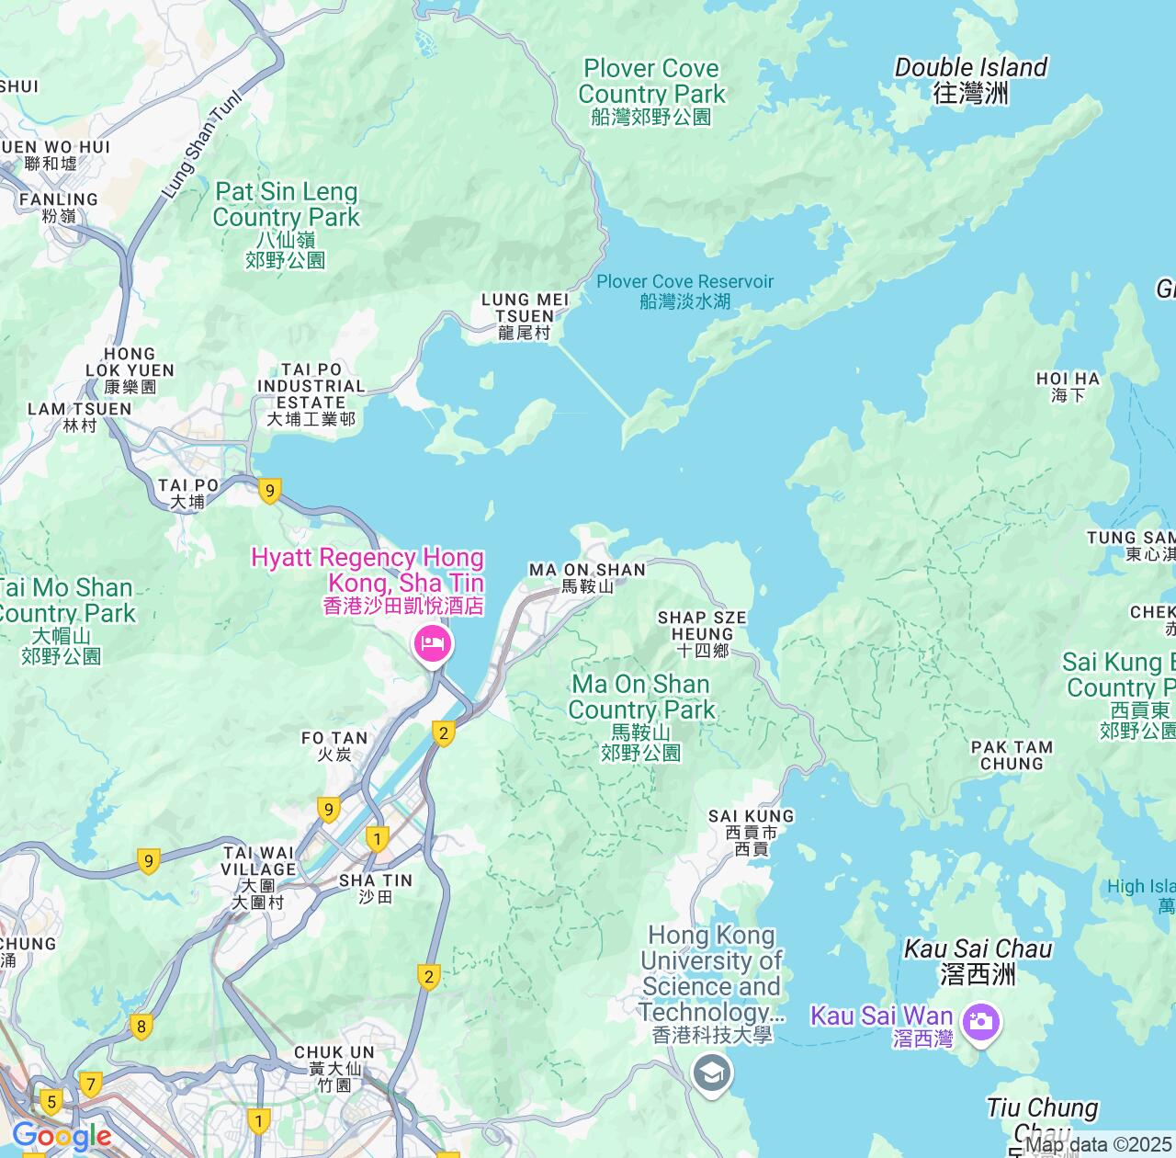1176x1158 pixels.
Task: Click the Hyatt Regency hotel bed pin icon
Action: coord(432,642)
